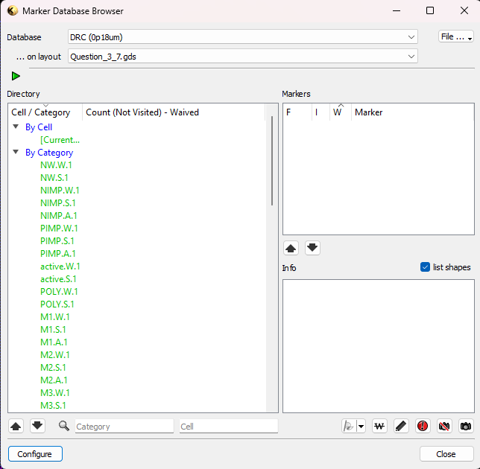Viewport: 480px width, 469px height.
Task: Click the Configure button
Action: click(x=35, y=453)
